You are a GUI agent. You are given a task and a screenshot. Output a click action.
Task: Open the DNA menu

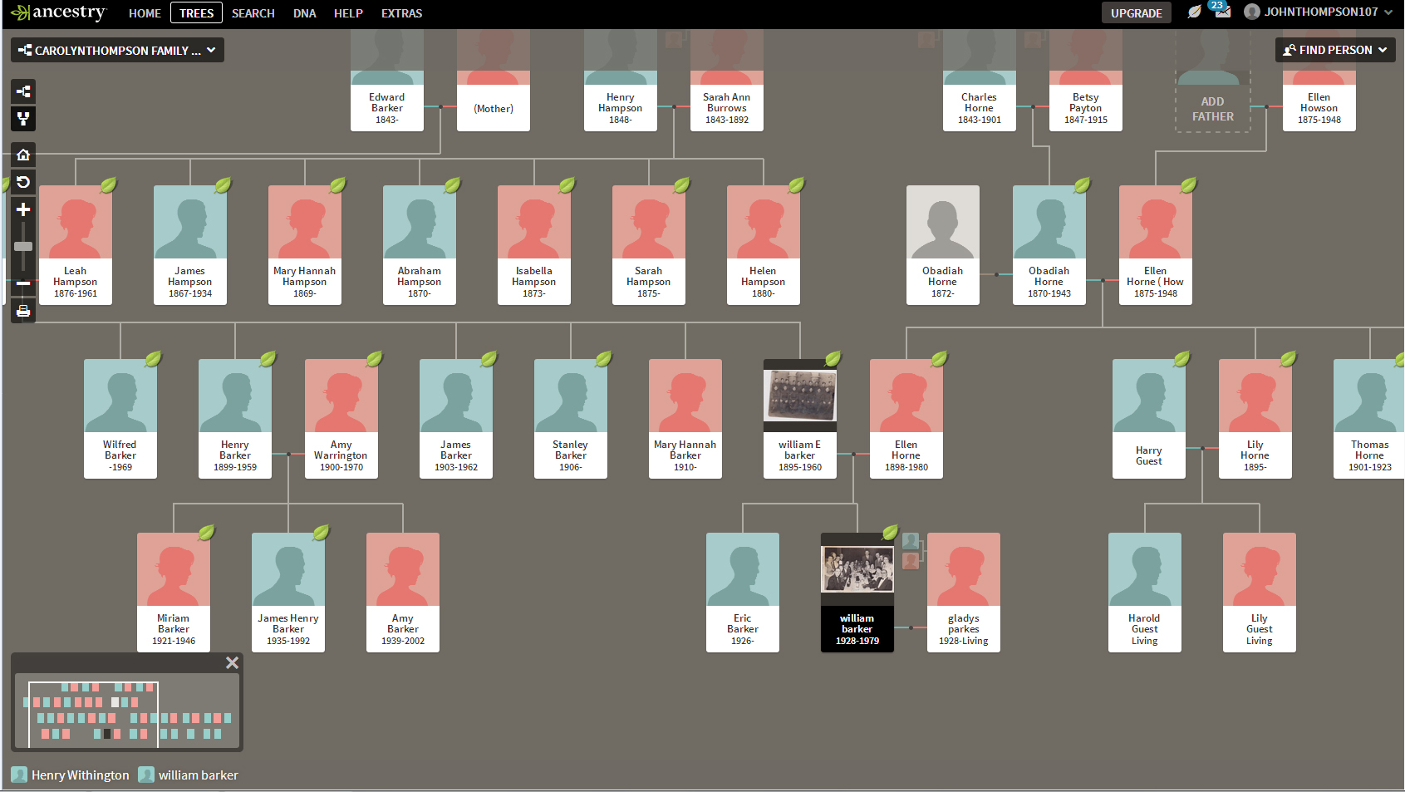(x=304, y=13)
